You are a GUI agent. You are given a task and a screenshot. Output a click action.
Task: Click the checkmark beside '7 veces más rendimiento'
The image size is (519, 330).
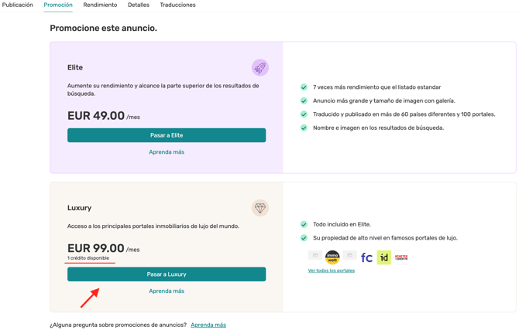(x=304, y=87)
